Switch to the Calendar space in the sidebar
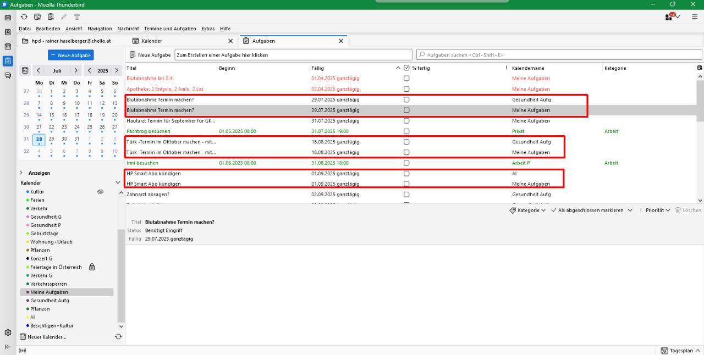704x355 pixels. (x=8, y=47)
